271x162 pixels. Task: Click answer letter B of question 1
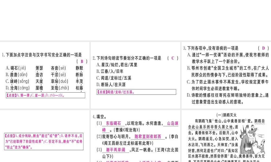[82, 61]
